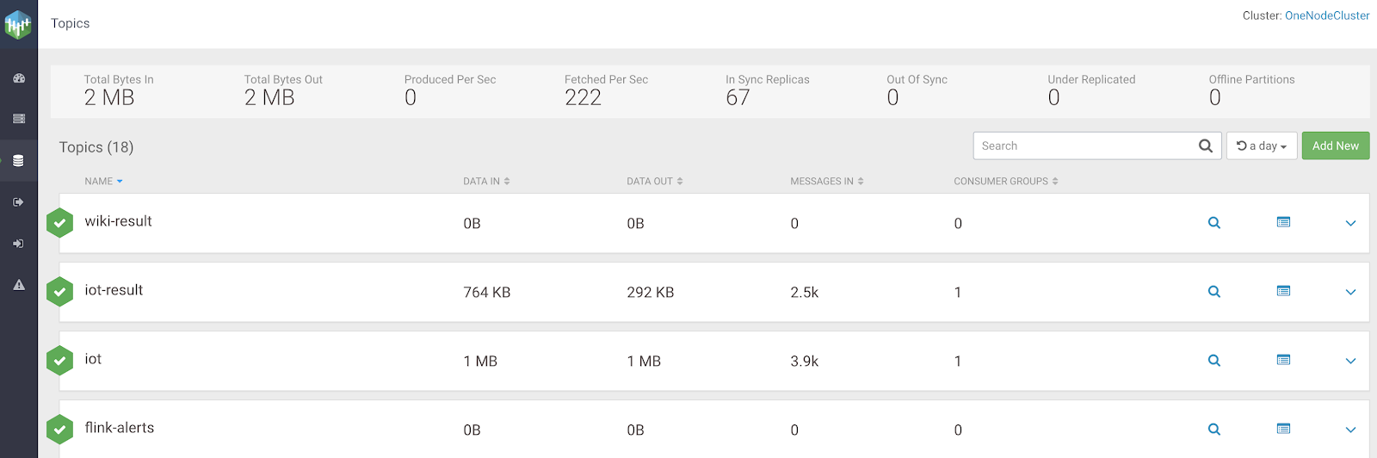Open the "a day" time range dropdown
1377x458 pixels.
click(1262, 146)
